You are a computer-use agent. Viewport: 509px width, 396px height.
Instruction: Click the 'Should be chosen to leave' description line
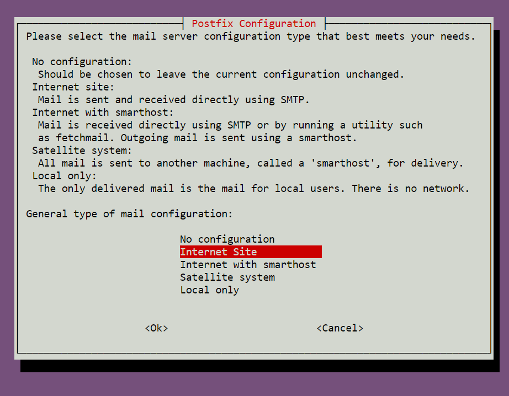click(x=221, y=74)
